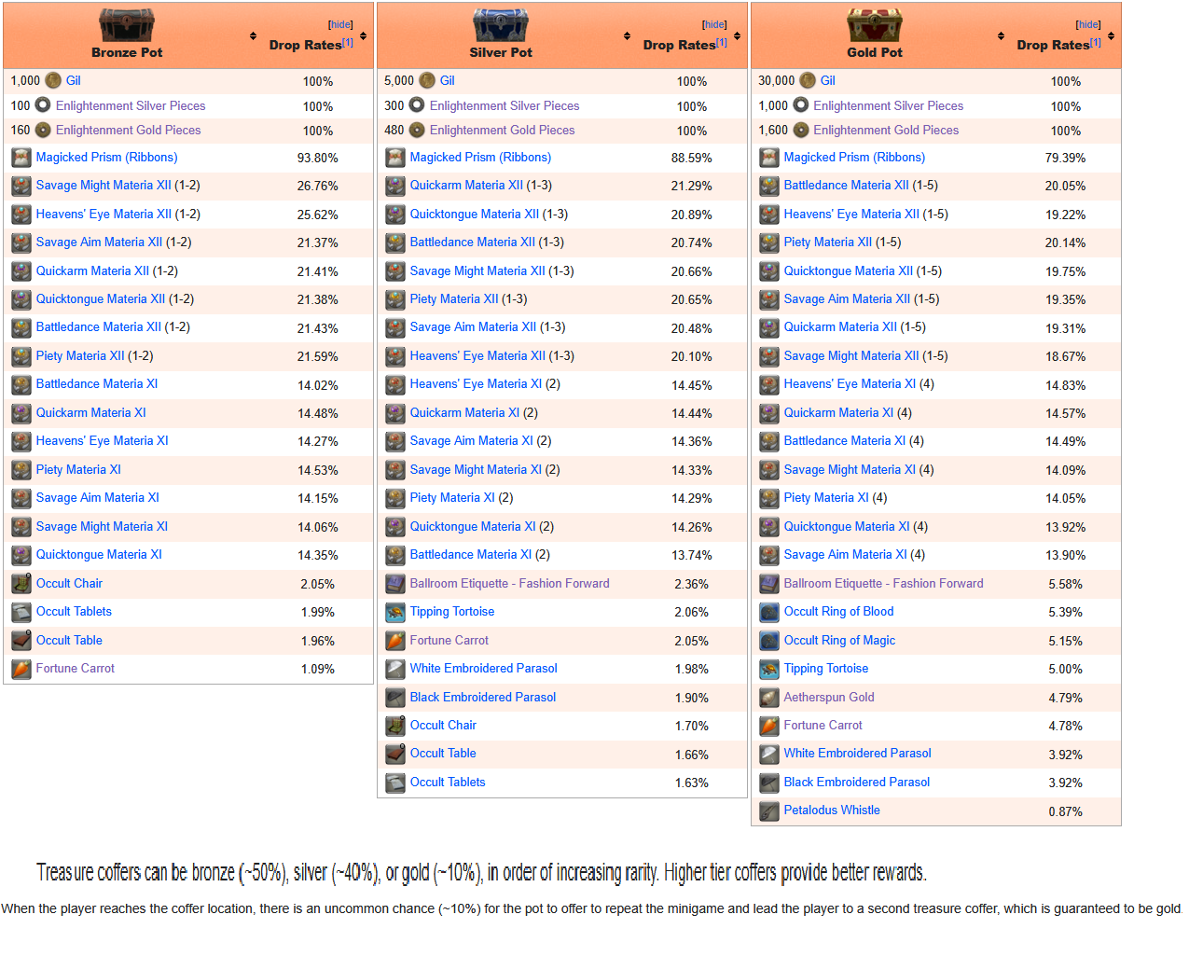Click White Embroidered Parasol icon in Silver Pot table

point(395,669)
